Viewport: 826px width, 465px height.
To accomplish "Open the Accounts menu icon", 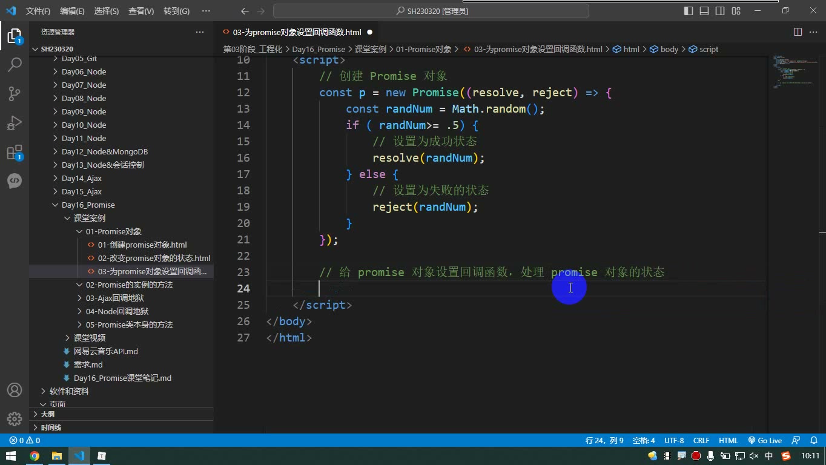I will tap(15, 390).
